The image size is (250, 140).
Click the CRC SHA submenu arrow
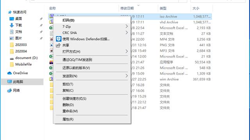(127, 33)
